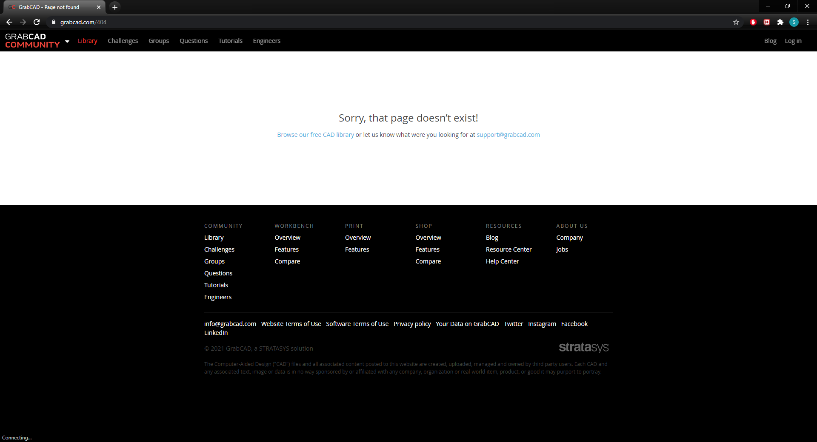Open the Extensions puzzle piece menu

pos(780,22)
